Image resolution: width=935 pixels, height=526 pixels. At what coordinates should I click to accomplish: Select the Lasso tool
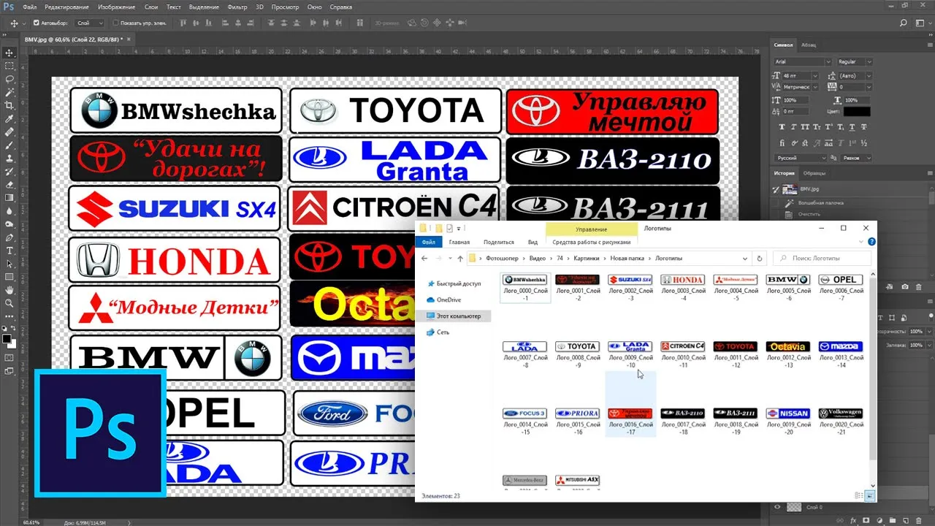(x=9, y=79)
